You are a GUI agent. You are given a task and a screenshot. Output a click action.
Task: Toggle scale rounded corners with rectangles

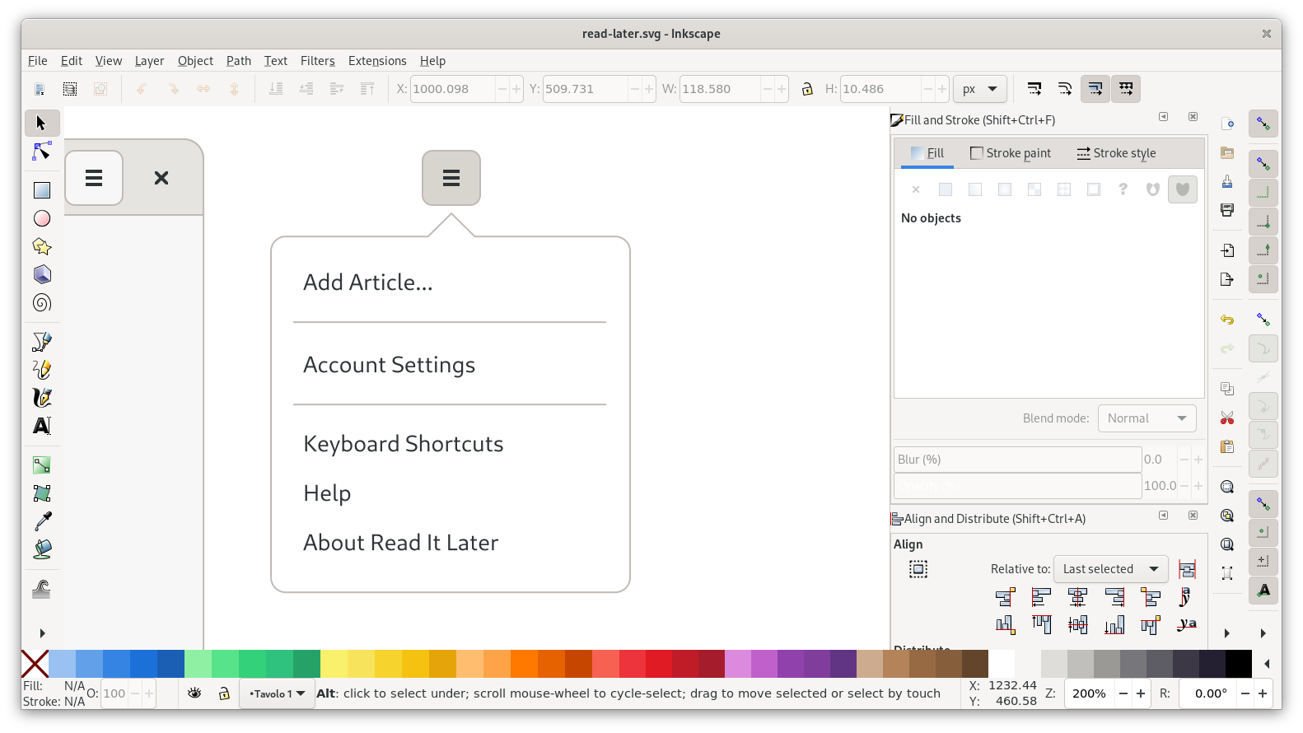tap(1065, 89)
